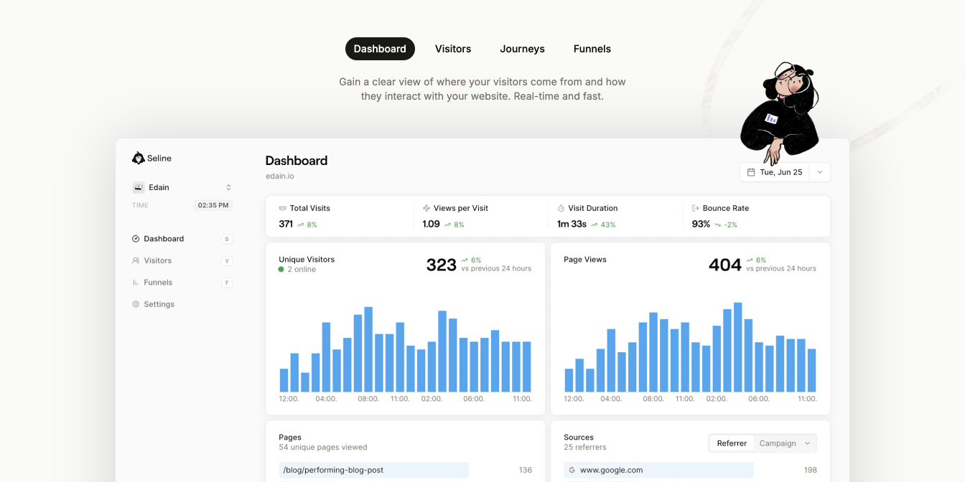The height and width of the screenshot is (482, 965).
Task: Click the Seline logo icon
Action: (139, 158)
